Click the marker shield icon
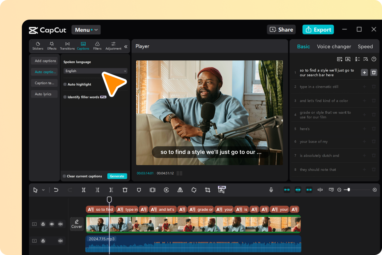 139,190
